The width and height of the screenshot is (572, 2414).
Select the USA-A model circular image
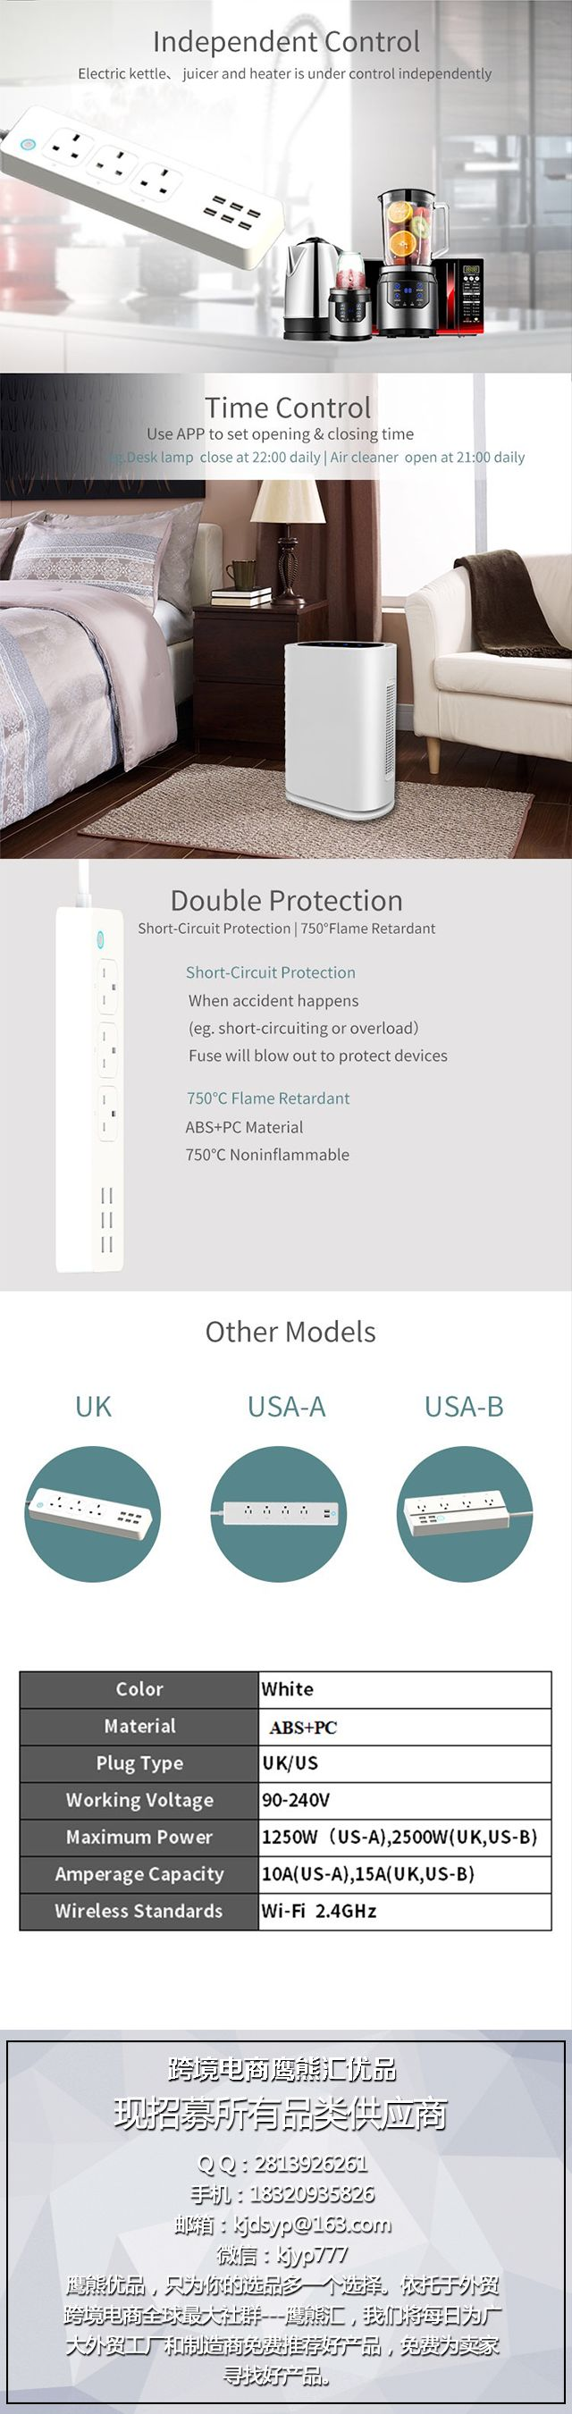(x=278, y=1512)
